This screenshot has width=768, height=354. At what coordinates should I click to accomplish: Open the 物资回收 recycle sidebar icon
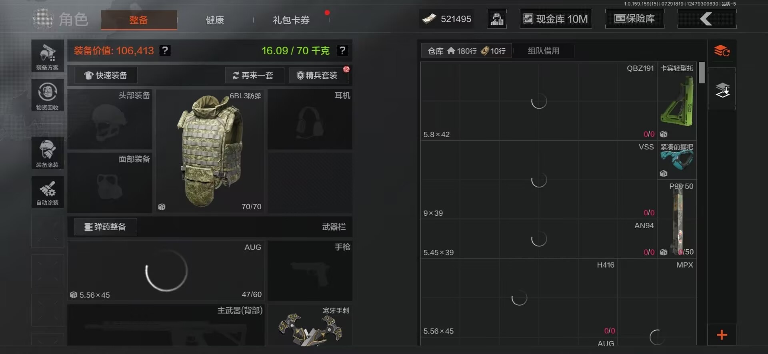48,95
